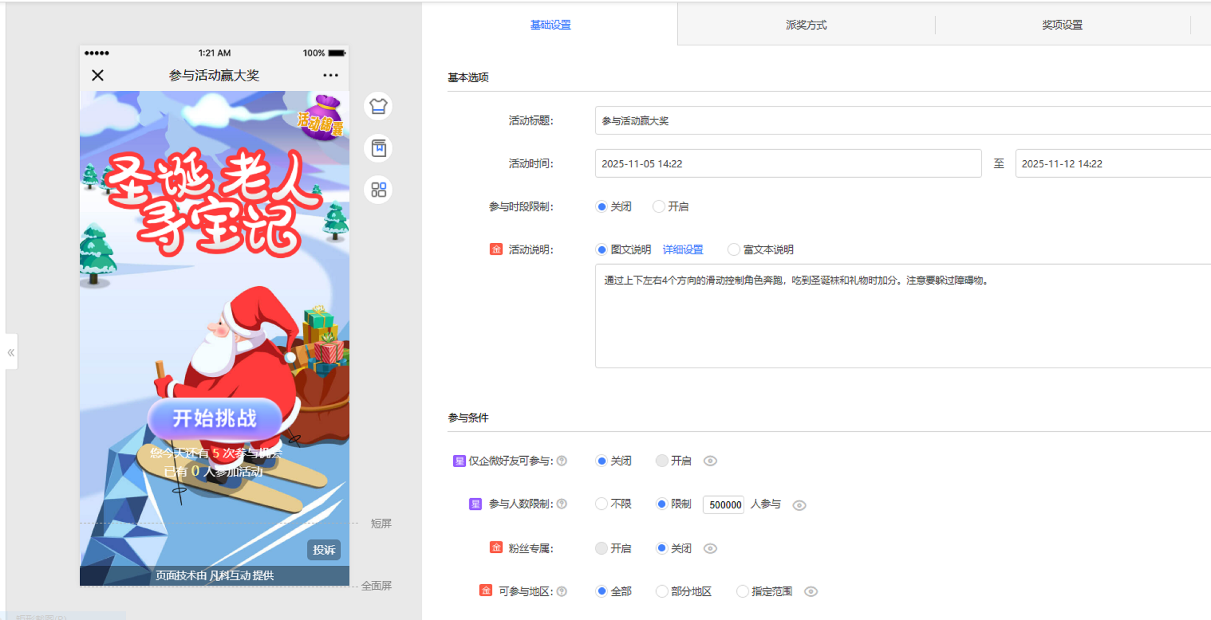Enable 参与时段限制 with 开启 radio
The image size is (1211, 620).
click(x=659, y=207)
